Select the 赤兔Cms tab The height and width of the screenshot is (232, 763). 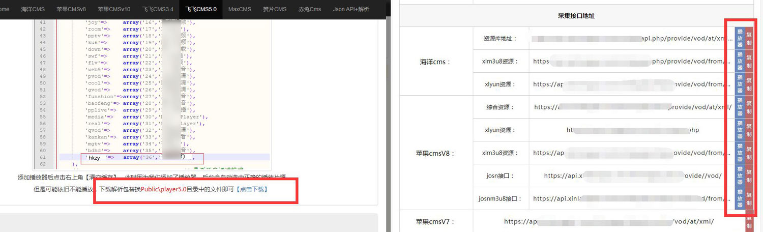[x=309, y=9]
